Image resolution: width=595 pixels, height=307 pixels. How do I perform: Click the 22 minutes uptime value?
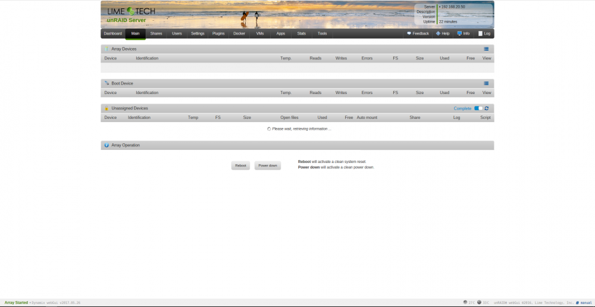(x=448, y=22)
